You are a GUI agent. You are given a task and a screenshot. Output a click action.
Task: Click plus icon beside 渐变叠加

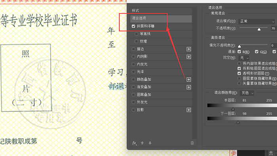point(189,87)
